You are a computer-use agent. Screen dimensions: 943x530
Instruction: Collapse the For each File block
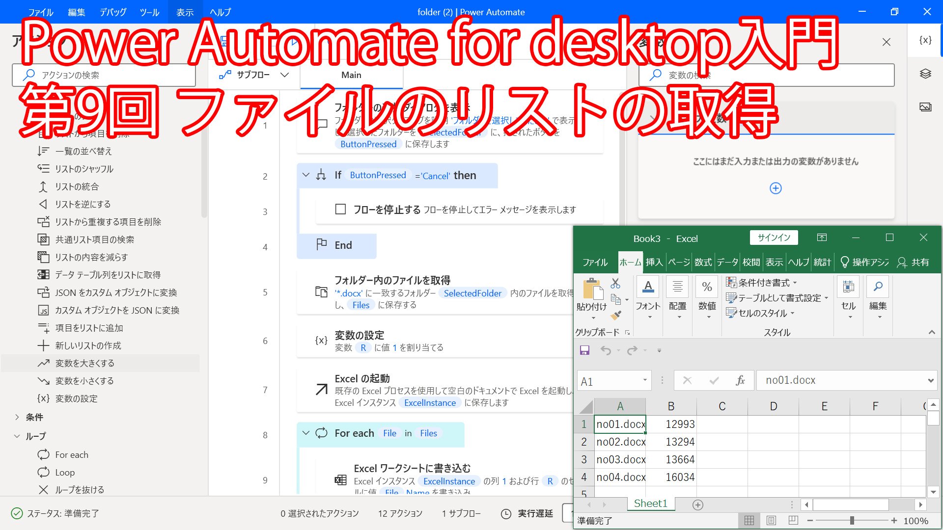306,433
